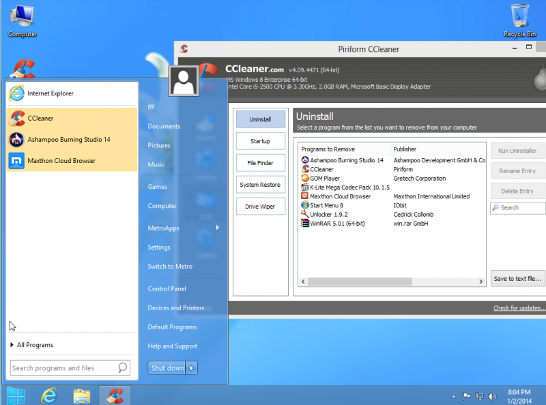Screen dimensions: 546x405
Task: Open the Recycle Bin desktop icon
Action: point(519,20)
